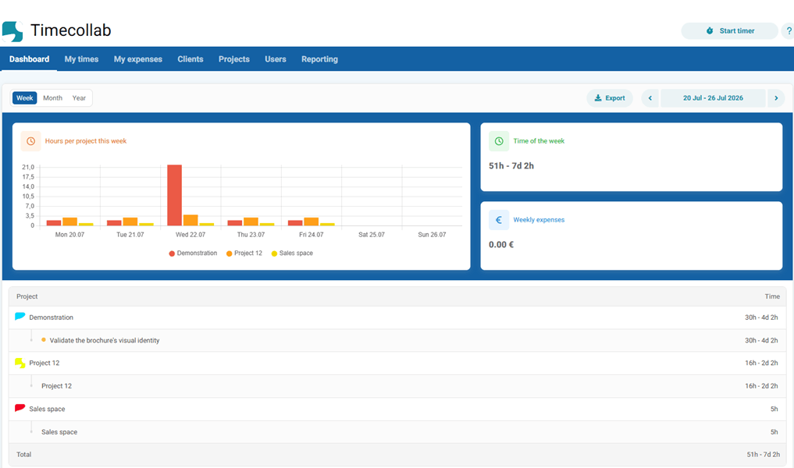Screen dimensions: 794x468
Task: Click the Export button
Action: (610, 98)
